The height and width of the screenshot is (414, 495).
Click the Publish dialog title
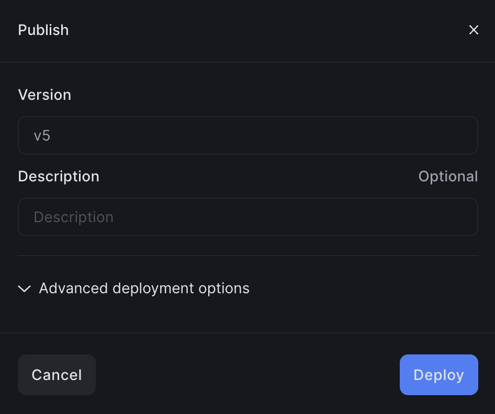(43, 30)
